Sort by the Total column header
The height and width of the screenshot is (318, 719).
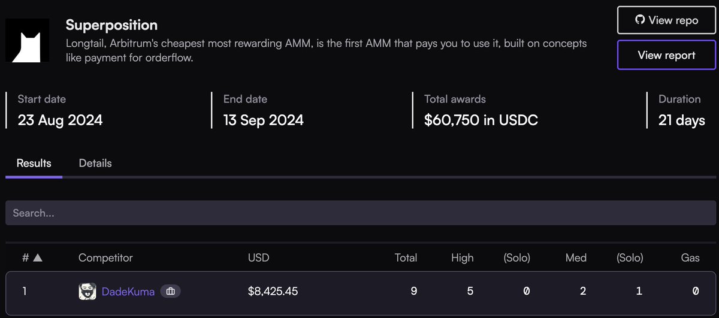tap(406, 258)
